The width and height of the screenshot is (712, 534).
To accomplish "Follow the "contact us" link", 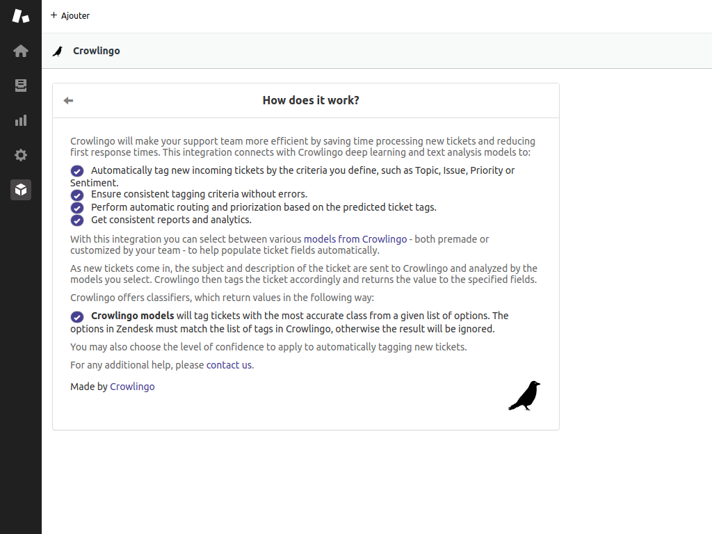I will [229, 365].
